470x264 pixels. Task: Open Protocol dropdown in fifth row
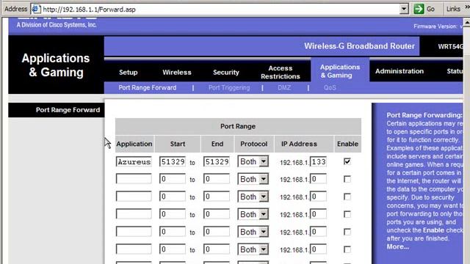253,232
